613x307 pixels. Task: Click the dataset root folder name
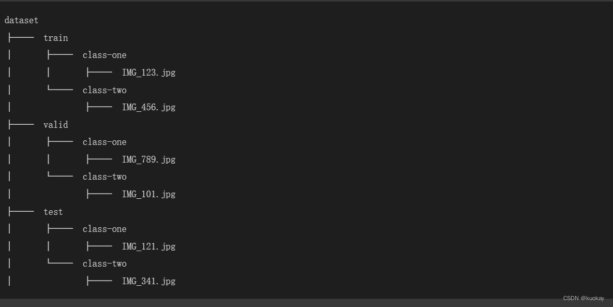click(x=22, y=20)
